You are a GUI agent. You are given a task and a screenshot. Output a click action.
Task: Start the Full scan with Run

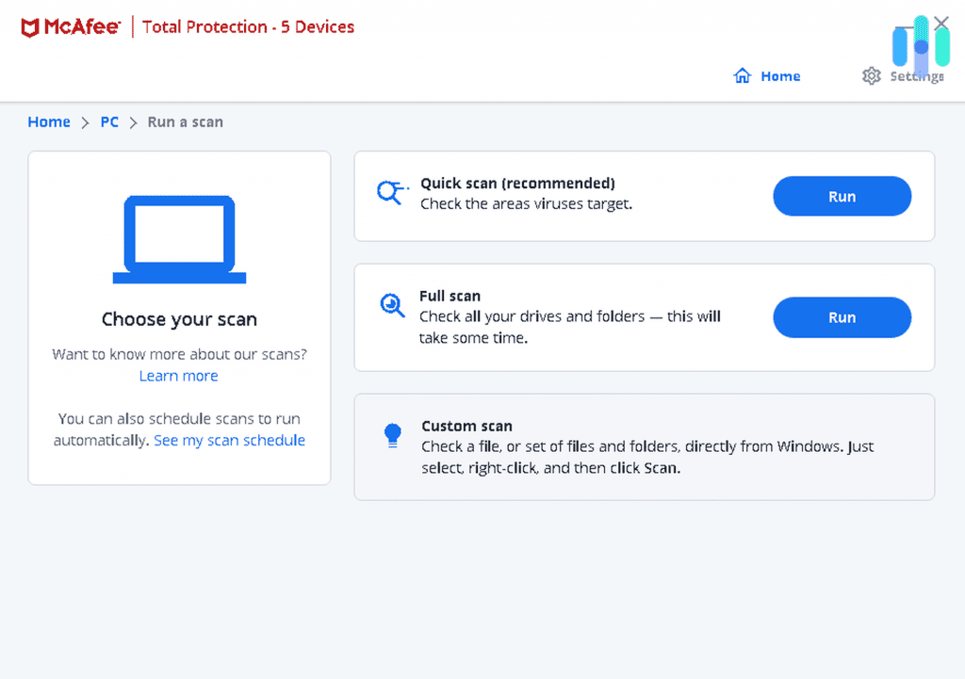coord(842,317)
